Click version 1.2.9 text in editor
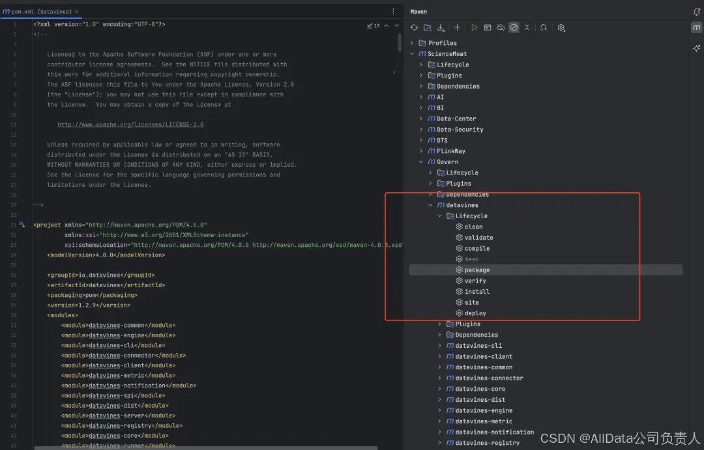The width and height of the screenshot is (704, 450). (x=89, y=305)
